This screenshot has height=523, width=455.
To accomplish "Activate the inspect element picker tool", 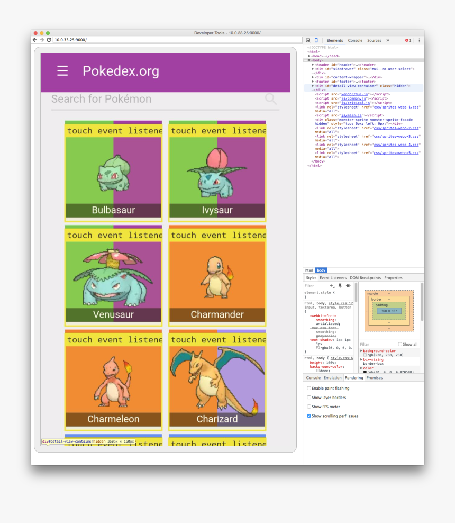I will click(x=308, y=40).
